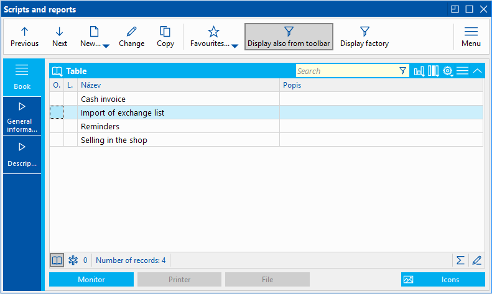Open the Description sidebar tab
Screen dimensions: 492x294
pos(22,155)
